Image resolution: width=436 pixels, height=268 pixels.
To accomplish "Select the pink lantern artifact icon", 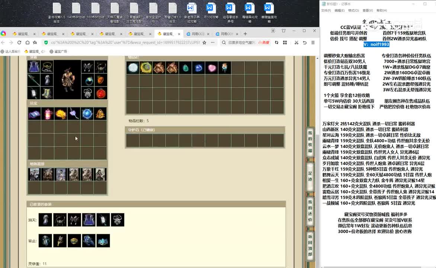I will pyautogui.click(x=48, y=114).
